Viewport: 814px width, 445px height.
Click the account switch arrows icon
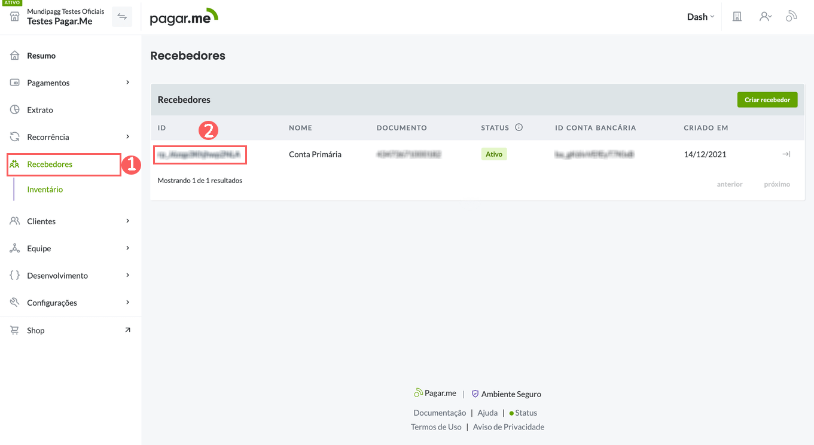[x=122, y=17]
